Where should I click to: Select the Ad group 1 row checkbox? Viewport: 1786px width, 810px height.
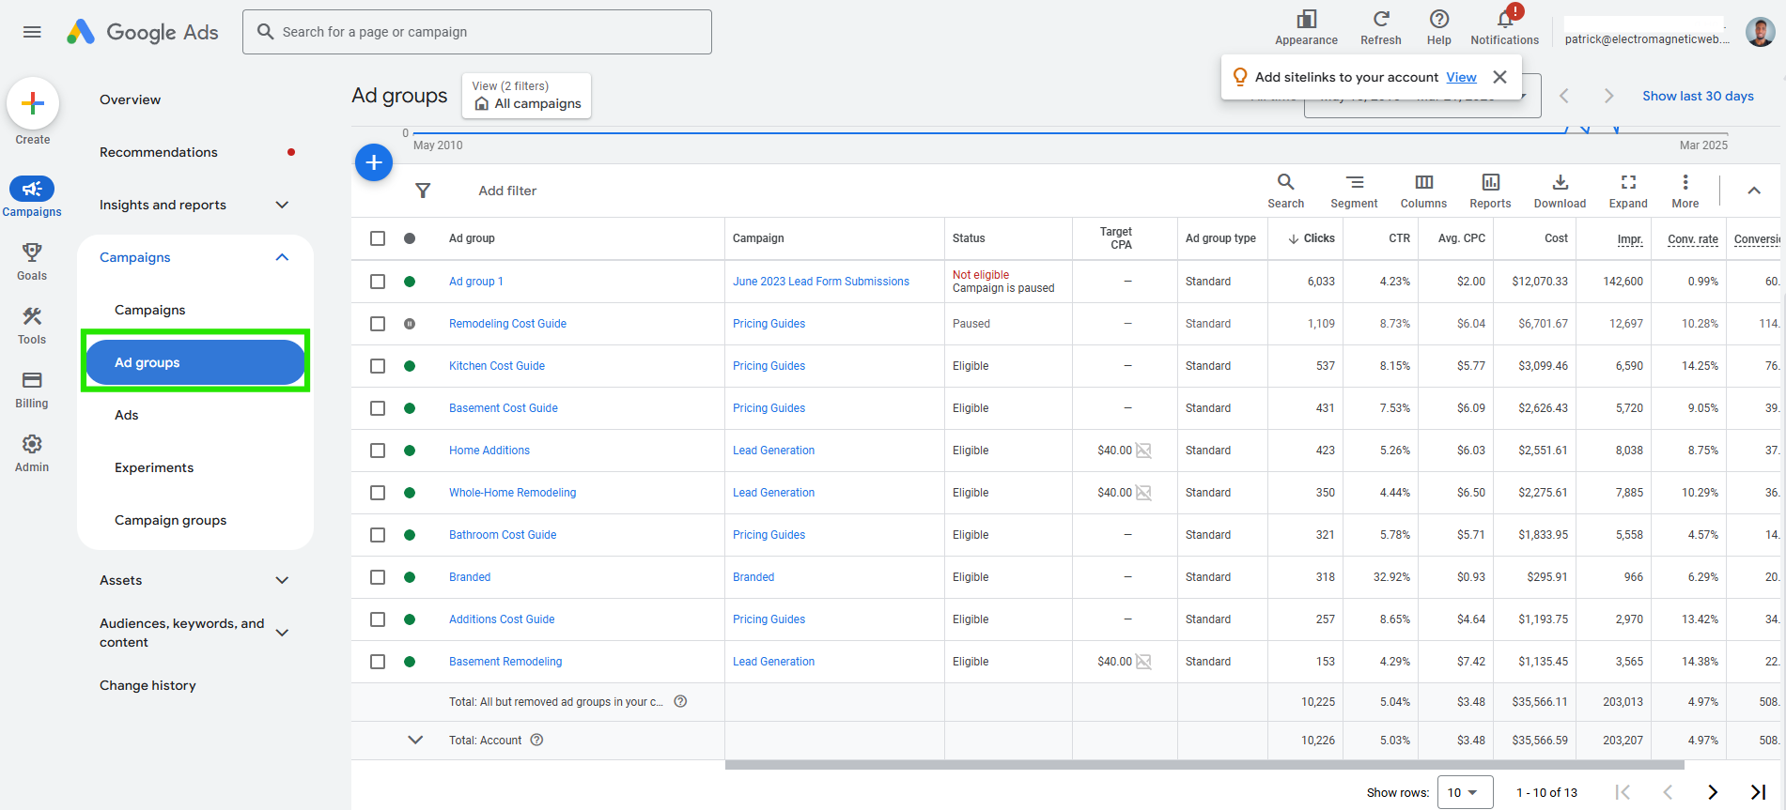378,282
